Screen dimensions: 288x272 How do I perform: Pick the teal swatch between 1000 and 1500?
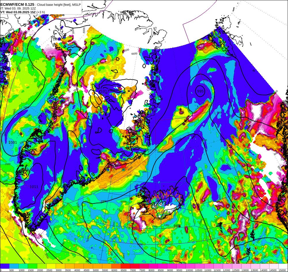[x=23, y=266]
